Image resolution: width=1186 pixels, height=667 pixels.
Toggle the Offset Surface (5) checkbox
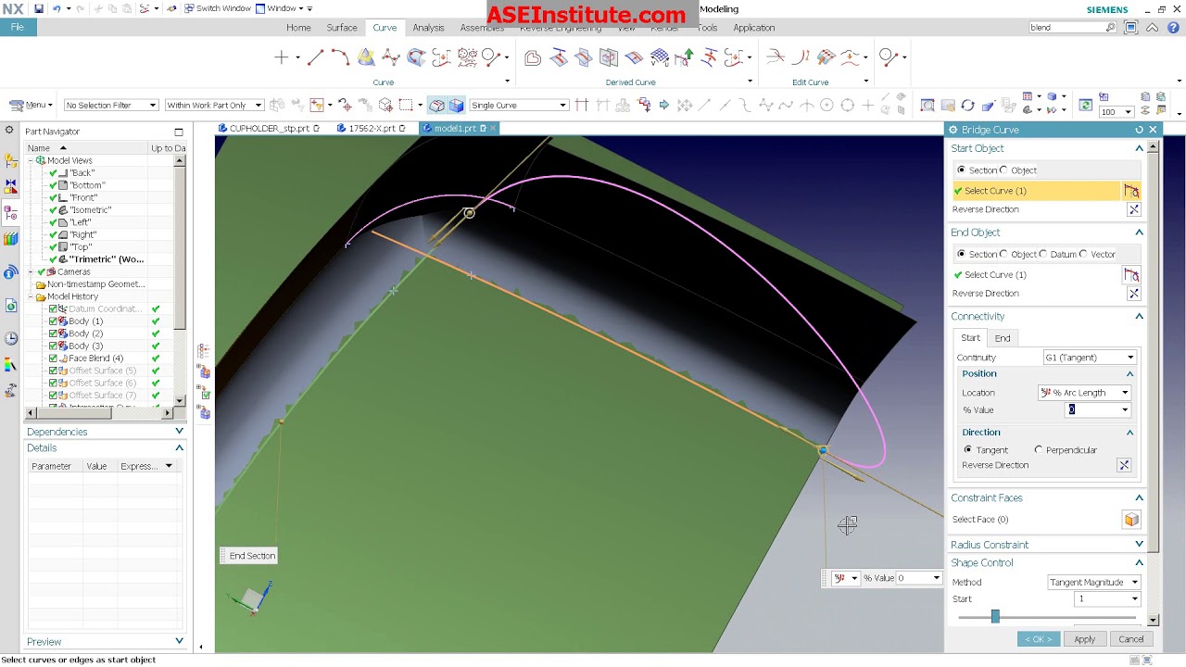pos(53,371)
